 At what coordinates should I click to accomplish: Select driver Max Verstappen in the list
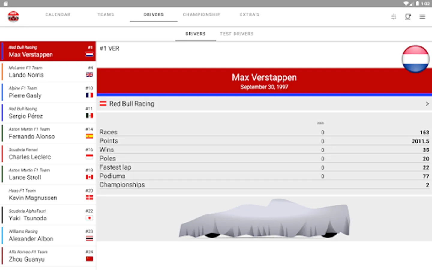tap(48, 51)
